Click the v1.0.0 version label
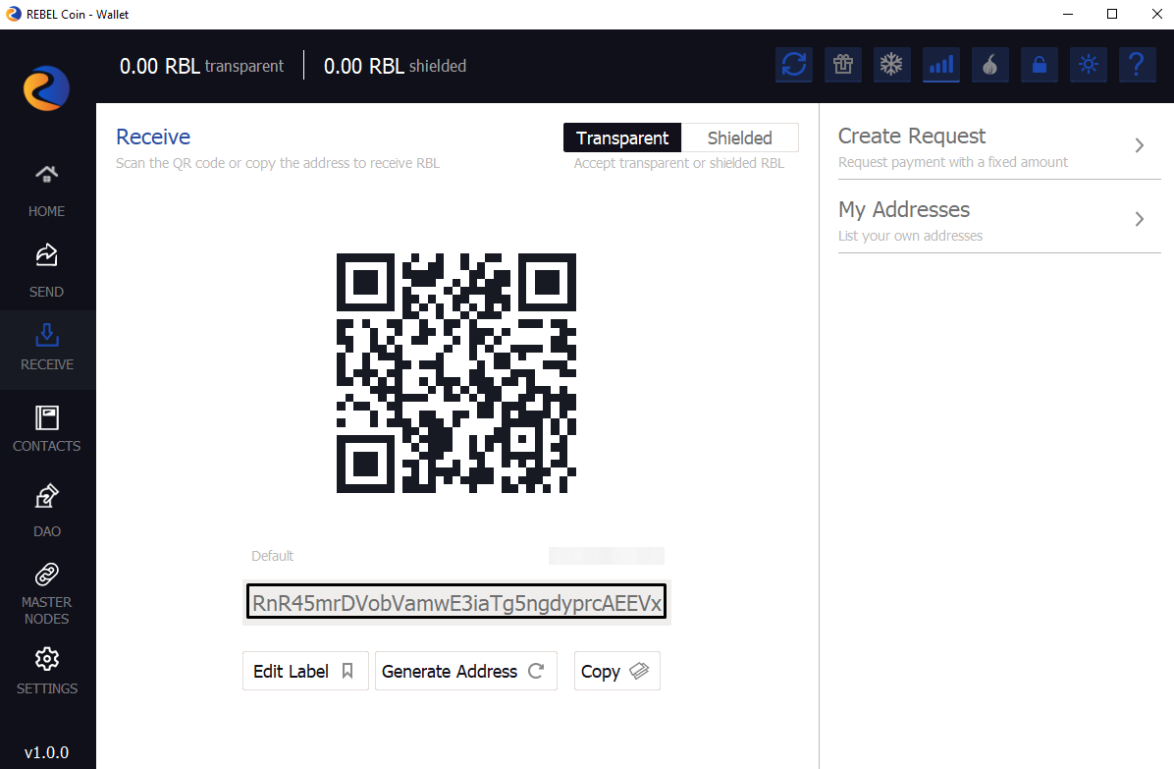The width and height of the screenshot is (1174, 769). tap(46, 752)
